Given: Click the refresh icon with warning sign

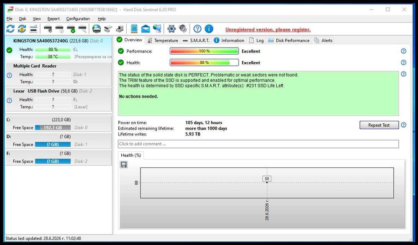Looking at the screenshot, I should (x=22, y=29).
